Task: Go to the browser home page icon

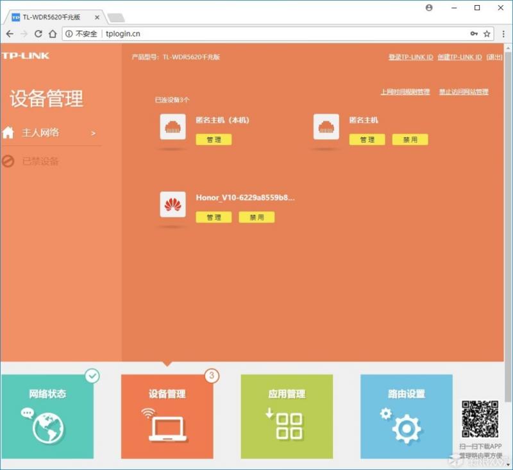Action: (x=53, y=34)
